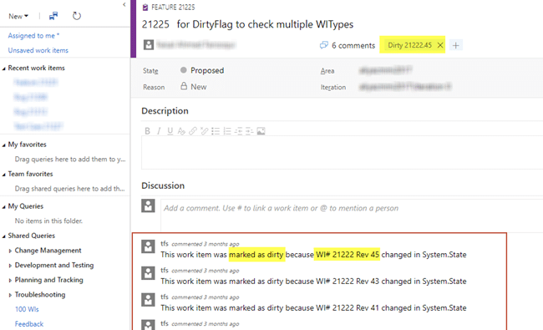The image size is (543, 330).
Task: Apply Underline in Description toolbar
Action: 170,131
